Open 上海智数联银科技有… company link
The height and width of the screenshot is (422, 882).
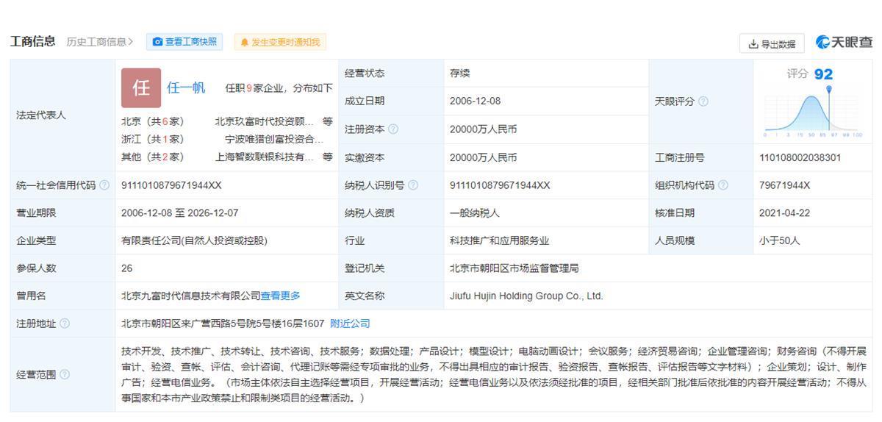coord(264,157)
